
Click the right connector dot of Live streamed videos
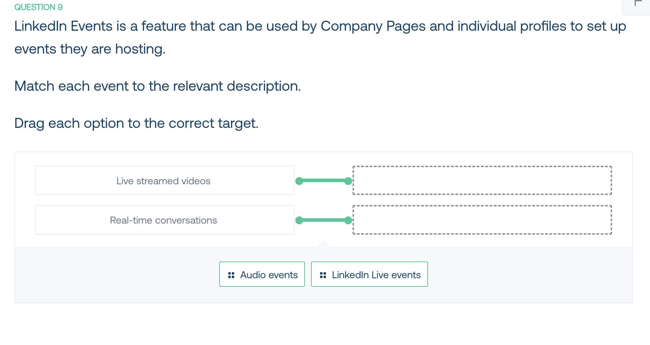(348, 181)
